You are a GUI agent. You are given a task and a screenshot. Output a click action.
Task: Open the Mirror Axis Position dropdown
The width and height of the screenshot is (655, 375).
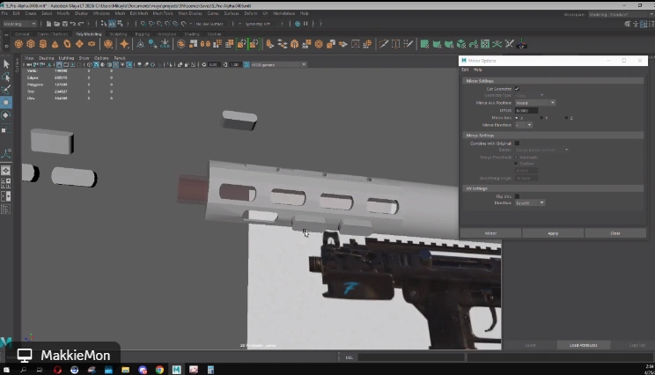click(x=534, y=103)
